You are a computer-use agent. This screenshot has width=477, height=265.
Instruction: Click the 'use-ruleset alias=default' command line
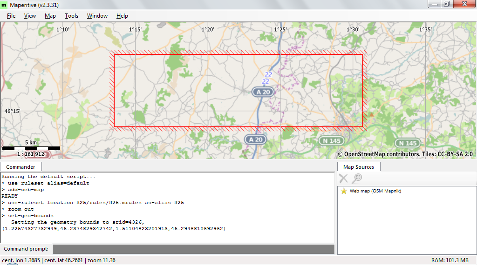(x=46, y=183)
